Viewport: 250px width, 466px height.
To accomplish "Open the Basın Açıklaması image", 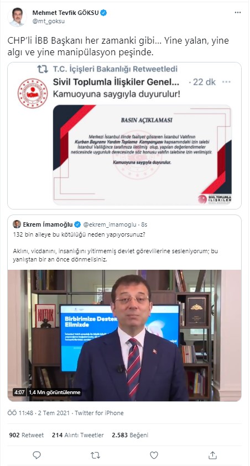I will [142, 155].
